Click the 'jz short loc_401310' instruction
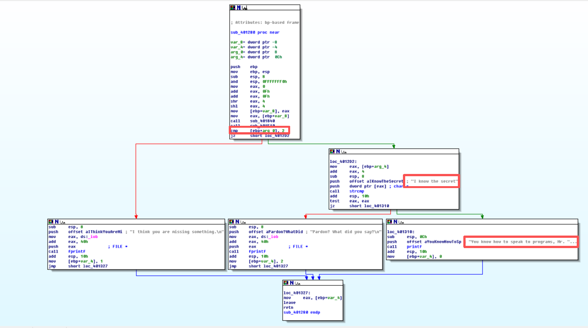 [359, 206]
